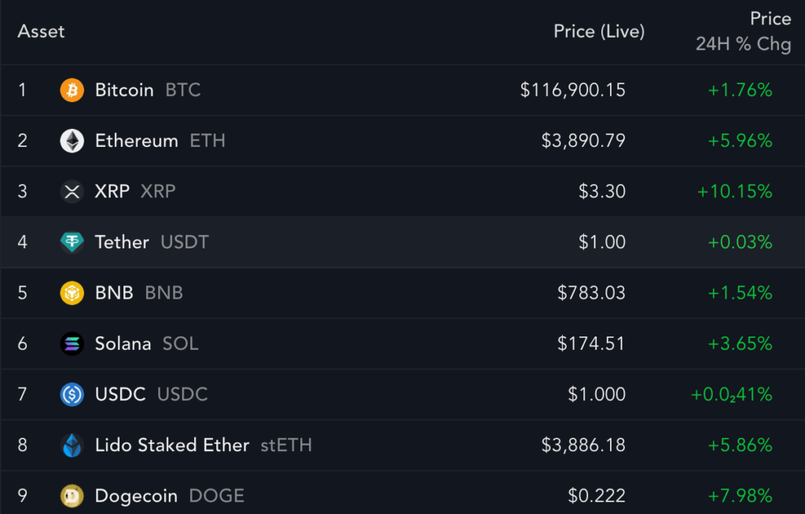Open the Dogecoin asset name link

136,496
